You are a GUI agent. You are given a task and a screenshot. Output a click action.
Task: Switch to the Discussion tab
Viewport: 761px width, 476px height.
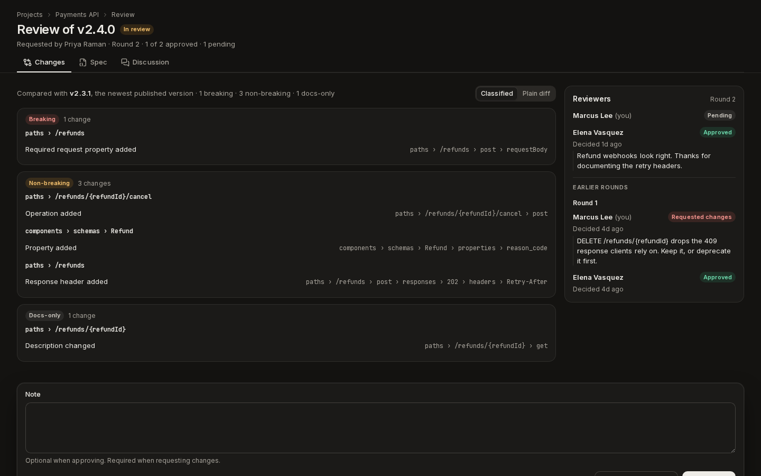point(145,62)
